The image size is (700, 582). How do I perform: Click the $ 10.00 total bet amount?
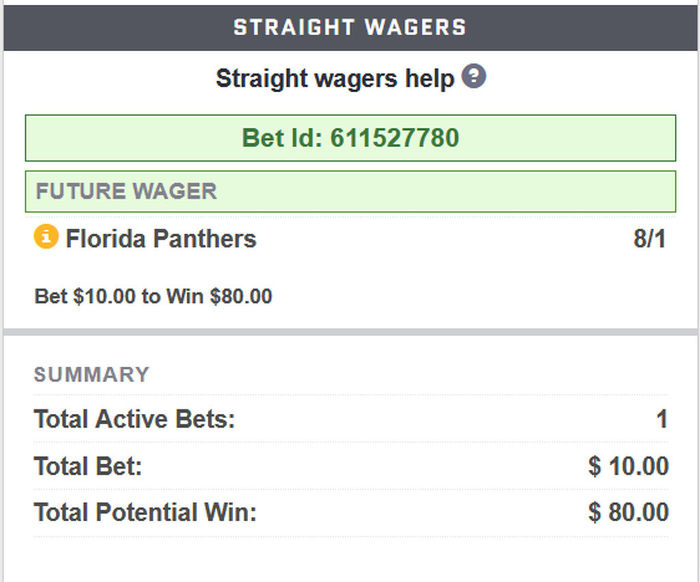pyautogui.click(x=628, y=467)
